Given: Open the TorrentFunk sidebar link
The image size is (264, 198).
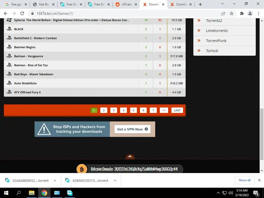Looking at the screenshot, I should pyautogui.click(x=216, y=41).
